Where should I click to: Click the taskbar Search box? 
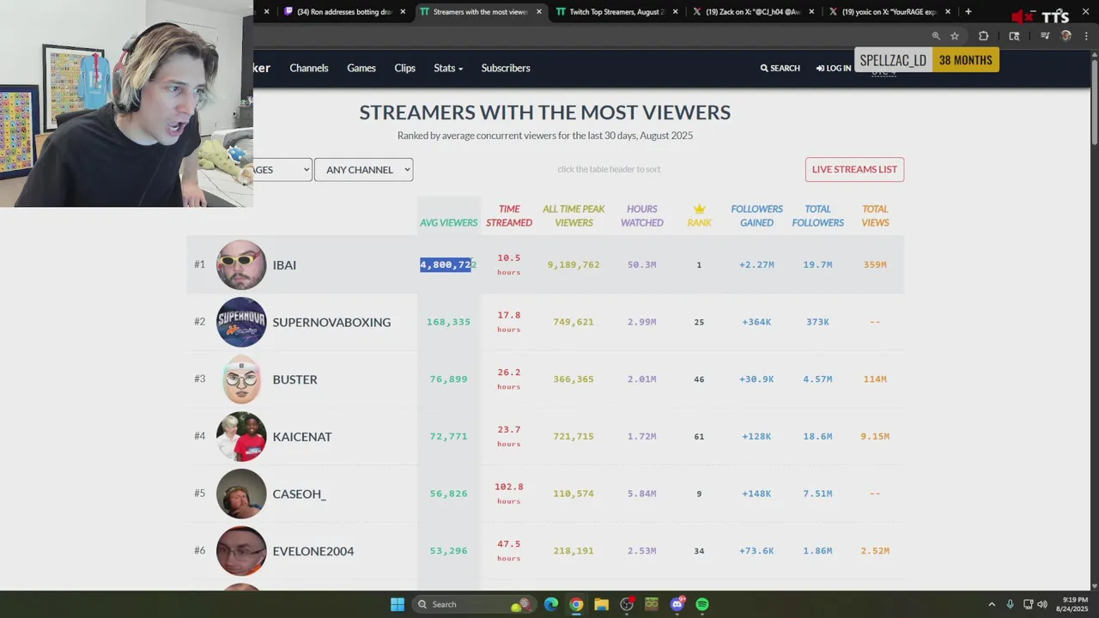(474, 604)
